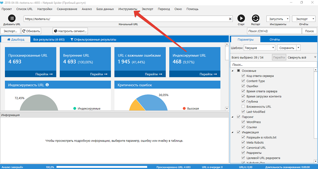
Task: Open the Помощь menu
Action: coord(192,9)
